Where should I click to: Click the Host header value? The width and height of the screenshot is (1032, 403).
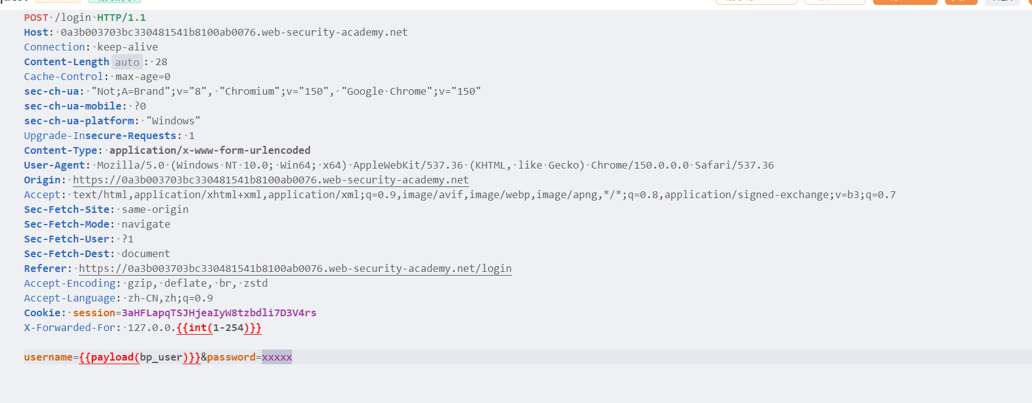point(234,33)
